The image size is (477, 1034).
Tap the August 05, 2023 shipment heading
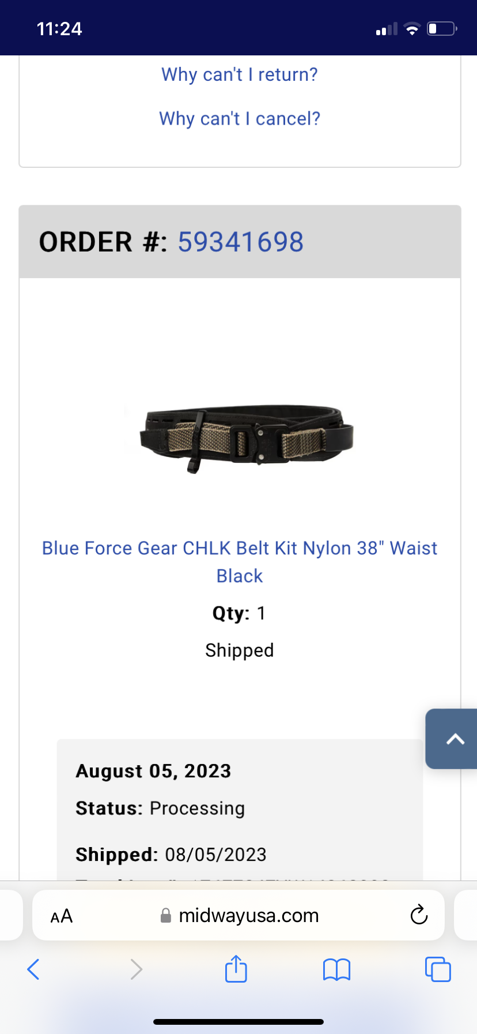pos(153,771)
